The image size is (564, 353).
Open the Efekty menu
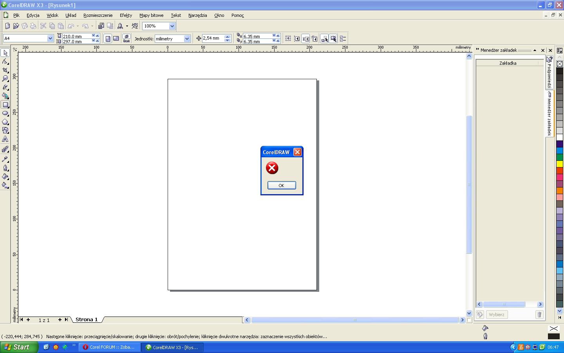point(126,15)
